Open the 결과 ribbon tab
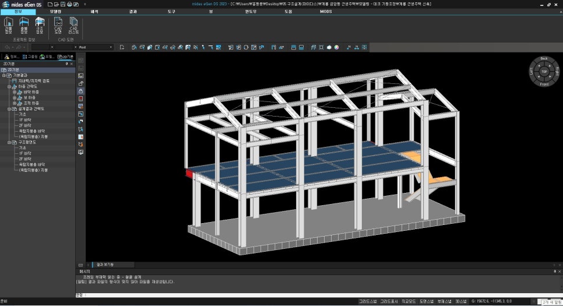Viewport: 563px width, 306px height. click(133, 12)
